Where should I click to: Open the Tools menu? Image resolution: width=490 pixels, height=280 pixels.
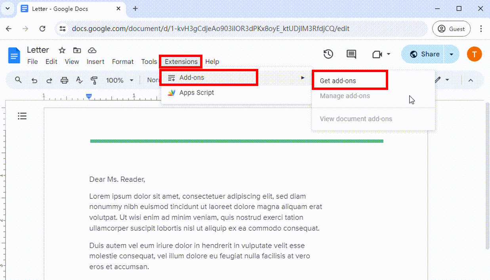pos(149,61)
